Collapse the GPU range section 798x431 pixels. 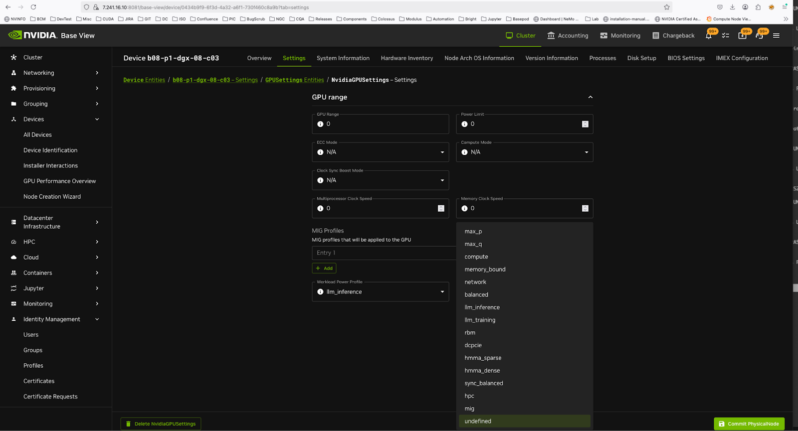click(x=590, y=97)
